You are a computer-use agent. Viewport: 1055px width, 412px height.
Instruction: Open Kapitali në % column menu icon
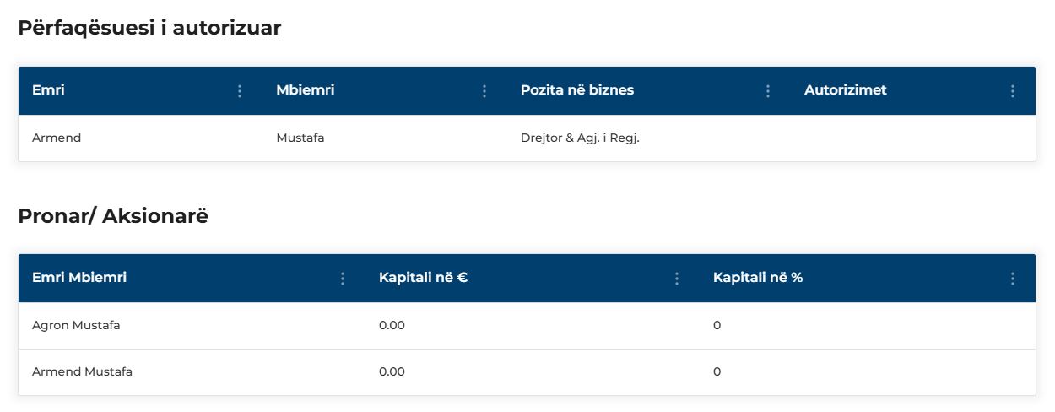1013,279
